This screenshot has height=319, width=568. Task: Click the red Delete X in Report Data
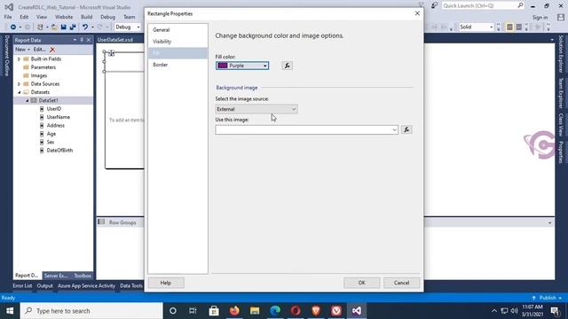(52, 50)
